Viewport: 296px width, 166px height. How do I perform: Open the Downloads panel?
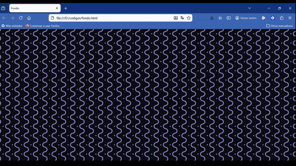coord(212,18)
